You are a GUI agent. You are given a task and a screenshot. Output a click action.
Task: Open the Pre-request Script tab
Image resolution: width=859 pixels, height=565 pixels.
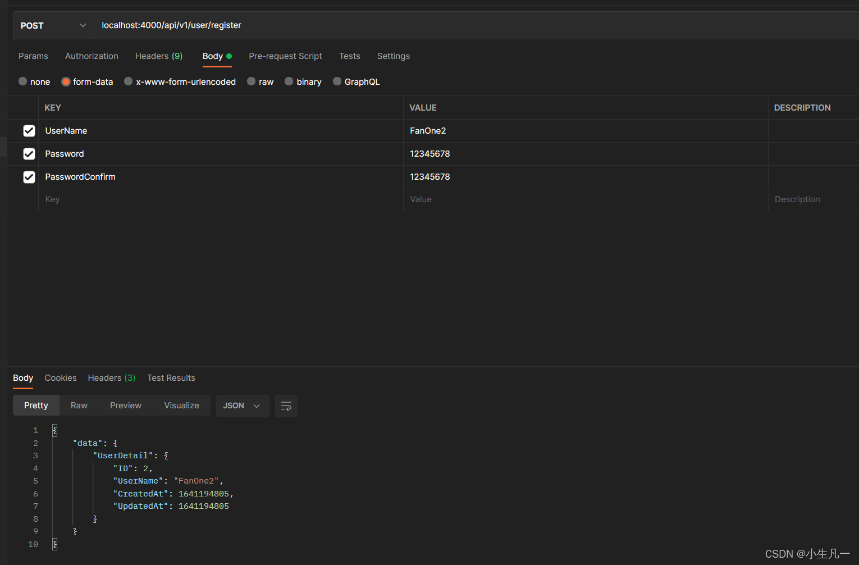click(x=285, y=56)
